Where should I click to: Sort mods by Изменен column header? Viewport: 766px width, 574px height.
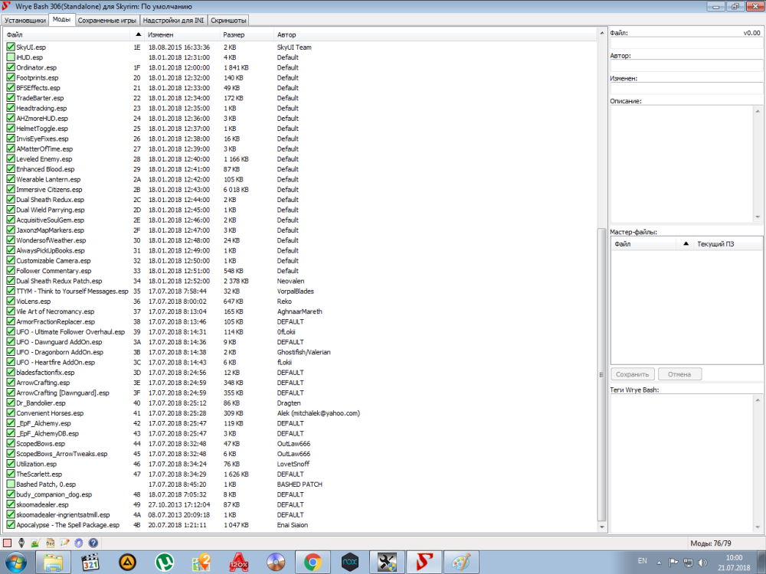[183, 34]
